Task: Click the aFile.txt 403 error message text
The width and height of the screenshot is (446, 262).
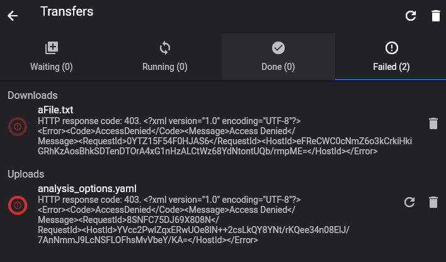Action: (225, 136)
